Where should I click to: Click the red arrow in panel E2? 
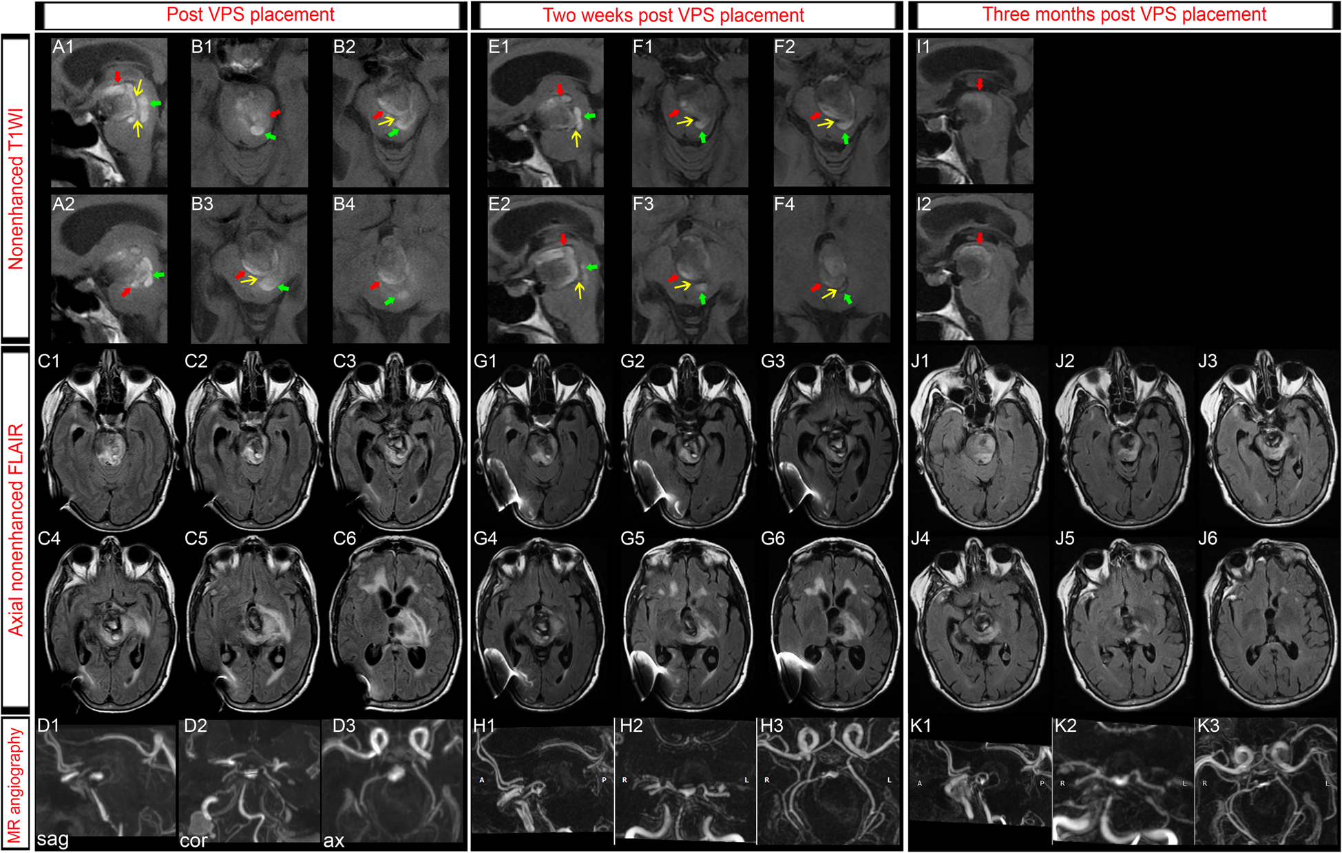coord(564,239)
